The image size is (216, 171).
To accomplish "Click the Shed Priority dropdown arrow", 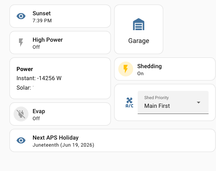I will (199, 102).
